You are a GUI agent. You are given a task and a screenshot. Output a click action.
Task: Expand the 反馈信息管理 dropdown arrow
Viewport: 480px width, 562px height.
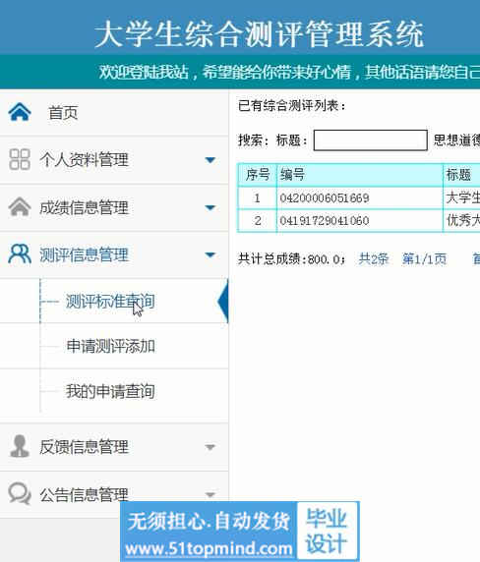pos(210,447)
